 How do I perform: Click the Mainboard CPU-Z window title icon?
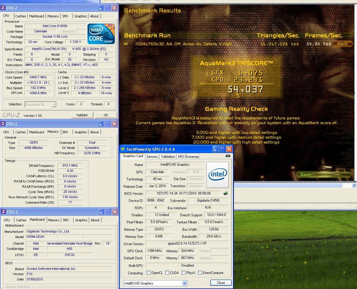[x=3, y=212]
